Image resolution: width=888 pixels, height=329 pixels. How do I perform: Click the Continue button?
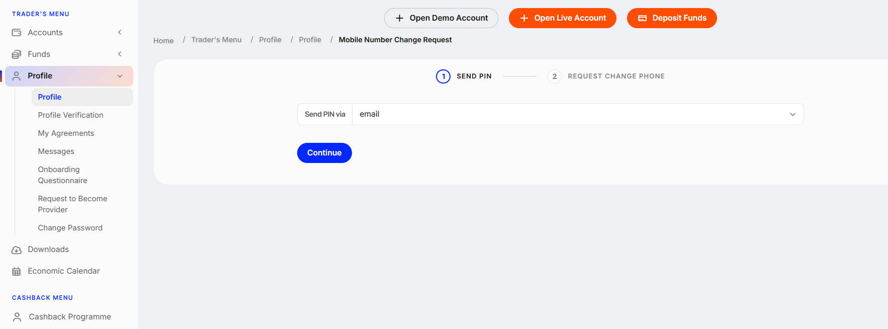324,153
